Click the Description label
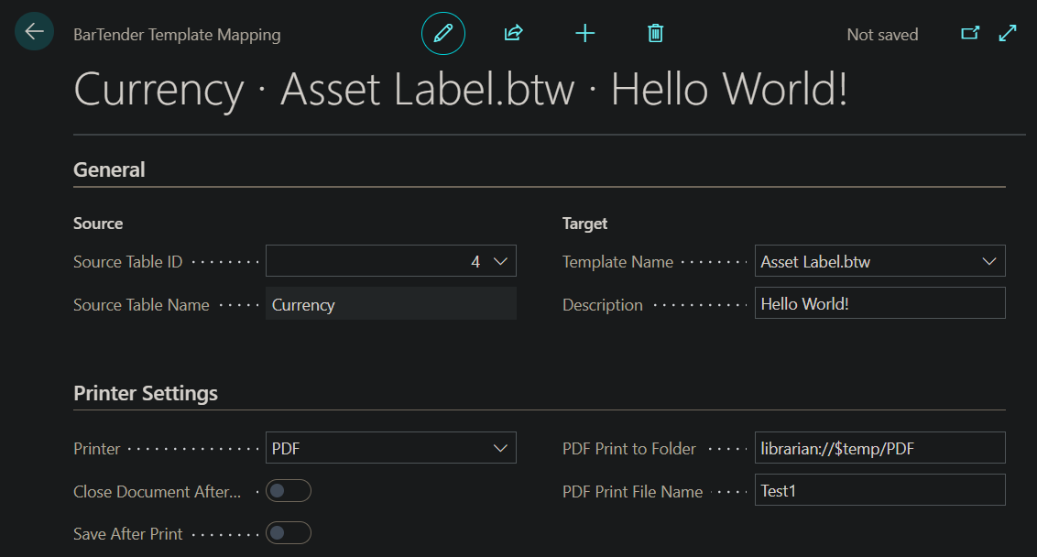The image size is (1037, 557). 603,305
